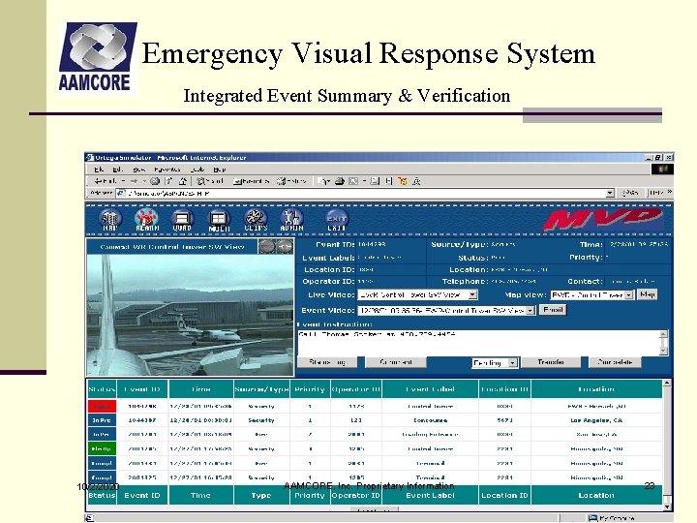Expand the Event Video dropdown
The width and height of the screenshot is (697, 523).
point(530,311)
